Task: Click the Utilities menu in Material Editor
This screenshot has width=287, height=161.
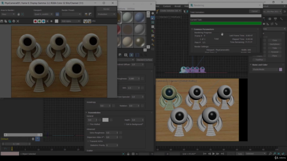Action: point(131,9)
